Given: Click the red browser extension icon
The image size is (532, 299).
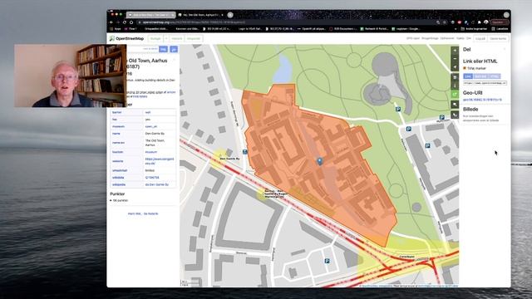Looking at the screenshot, I should click(460, 22).
